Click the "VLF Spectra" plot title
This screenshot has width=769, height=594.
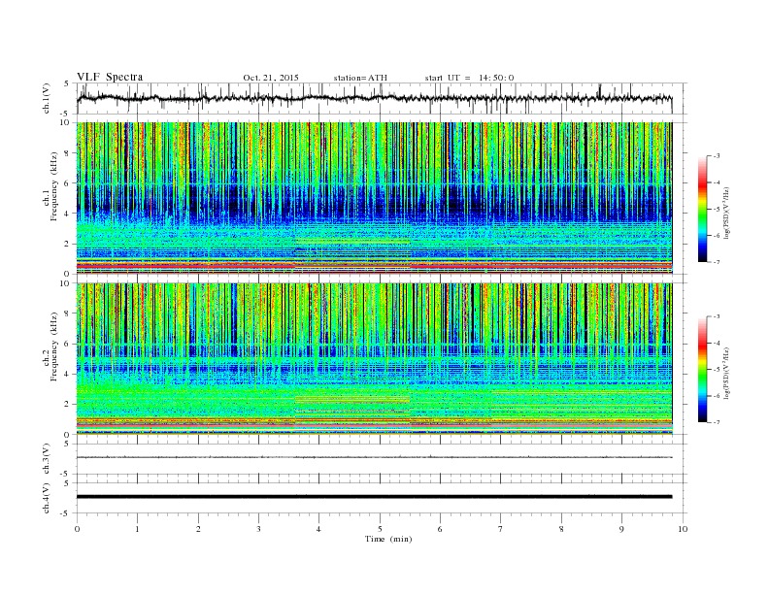[110, 77]
